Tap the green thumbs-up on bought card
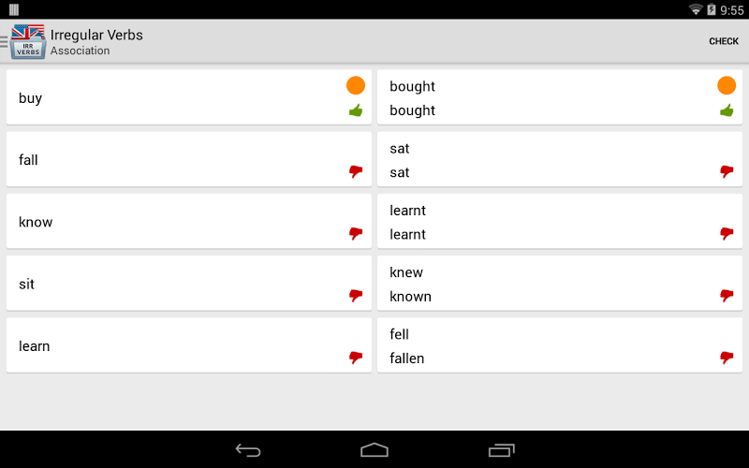The image size is (749, 468). [727, 110]
